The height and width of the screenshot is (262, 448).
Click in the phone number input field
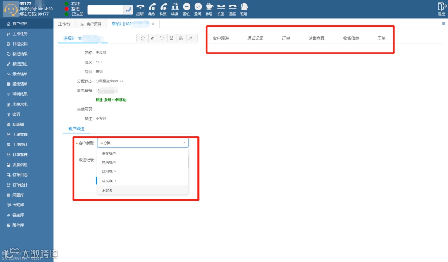105,10
